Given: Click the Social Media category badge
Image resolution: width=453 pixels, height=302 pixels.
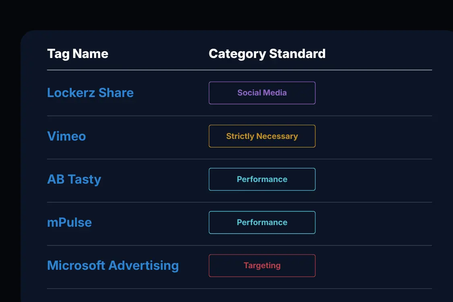Looking at the screenshot, I should [x=262, y=93].
